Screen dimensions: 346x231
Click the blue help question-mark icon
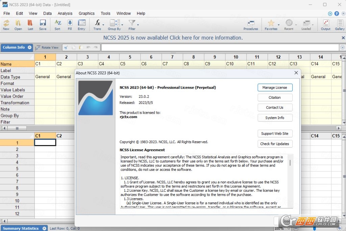point(337,14)
